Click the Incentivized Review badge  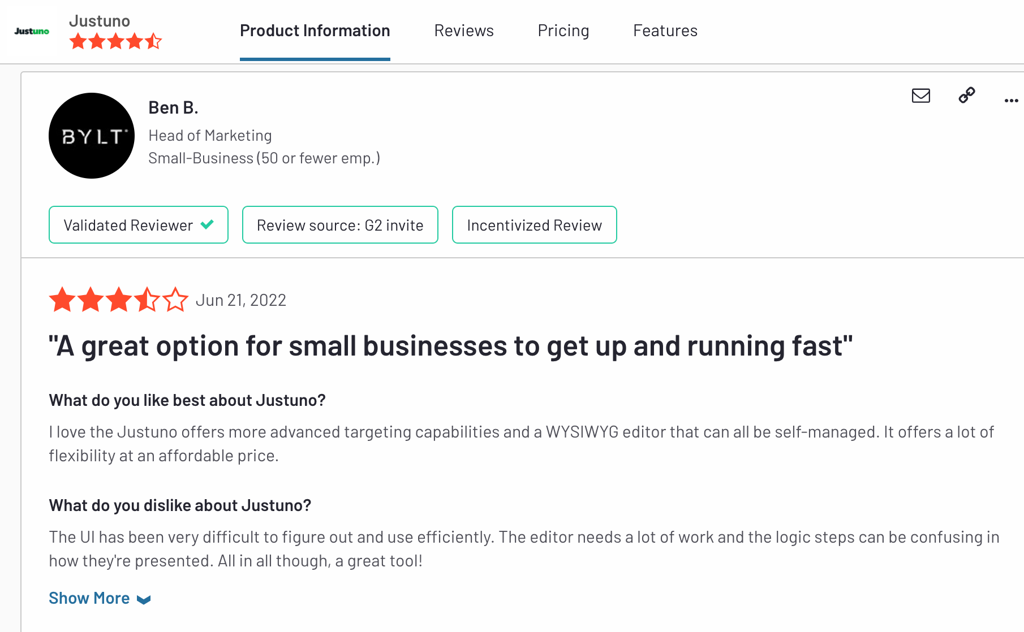coord(534,225)
